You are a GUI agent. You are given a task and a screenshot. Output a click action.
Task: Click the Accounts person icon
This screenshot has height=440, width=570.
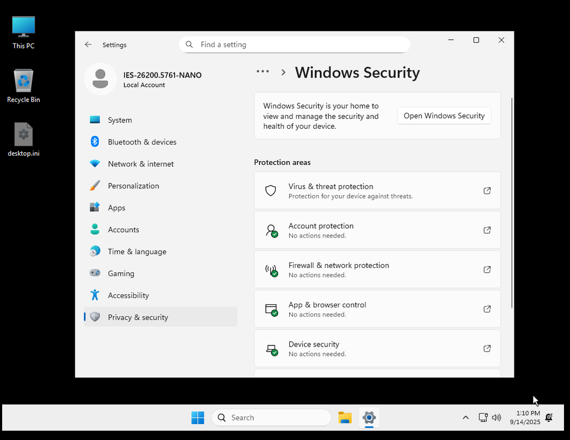point(95,229)
